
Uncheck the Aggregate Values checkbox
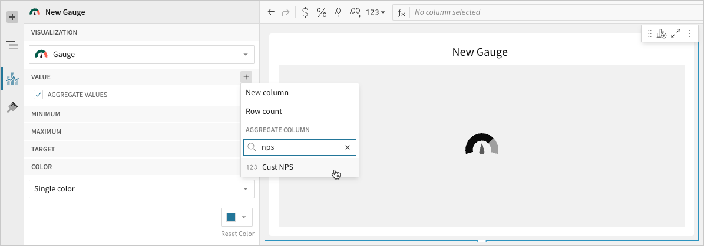click(x=38, y=95)
